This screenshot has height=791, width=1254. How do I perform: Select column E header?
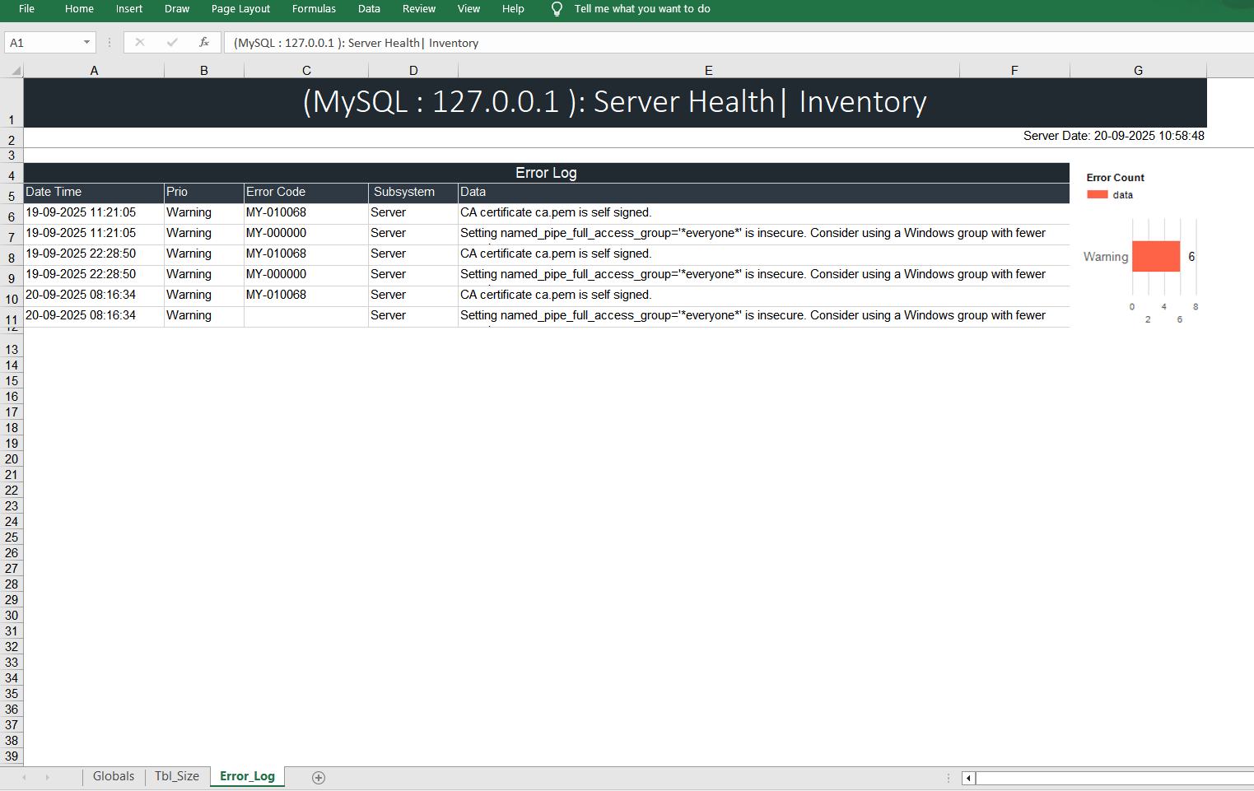pos(708,71)
